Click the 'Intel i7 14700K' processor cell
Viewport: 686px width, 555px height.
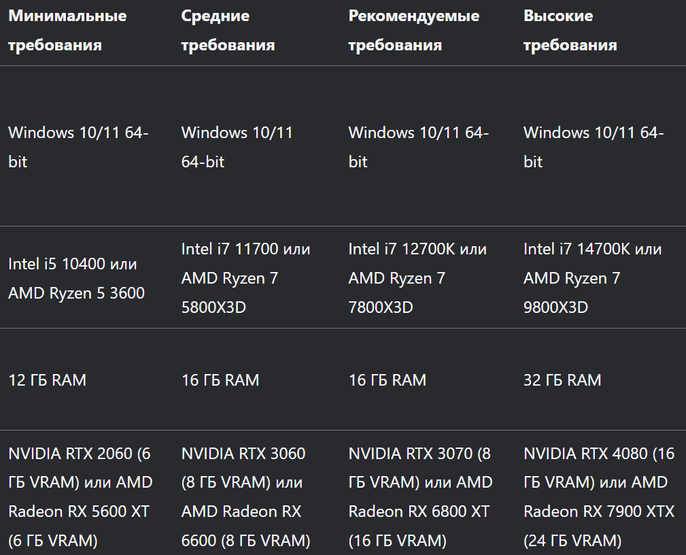click(x=592, y=278)
